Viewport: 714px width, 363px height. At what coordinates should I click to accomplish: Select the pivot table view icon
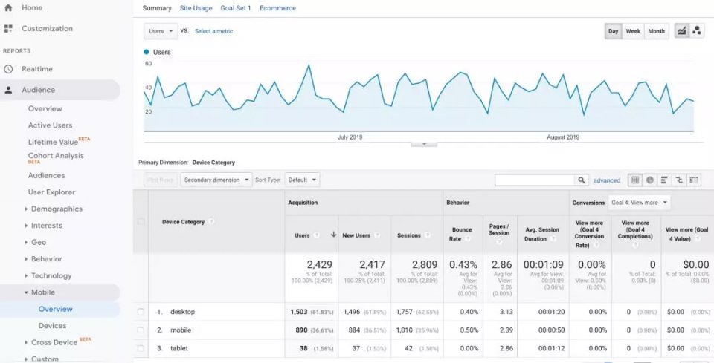694,180
